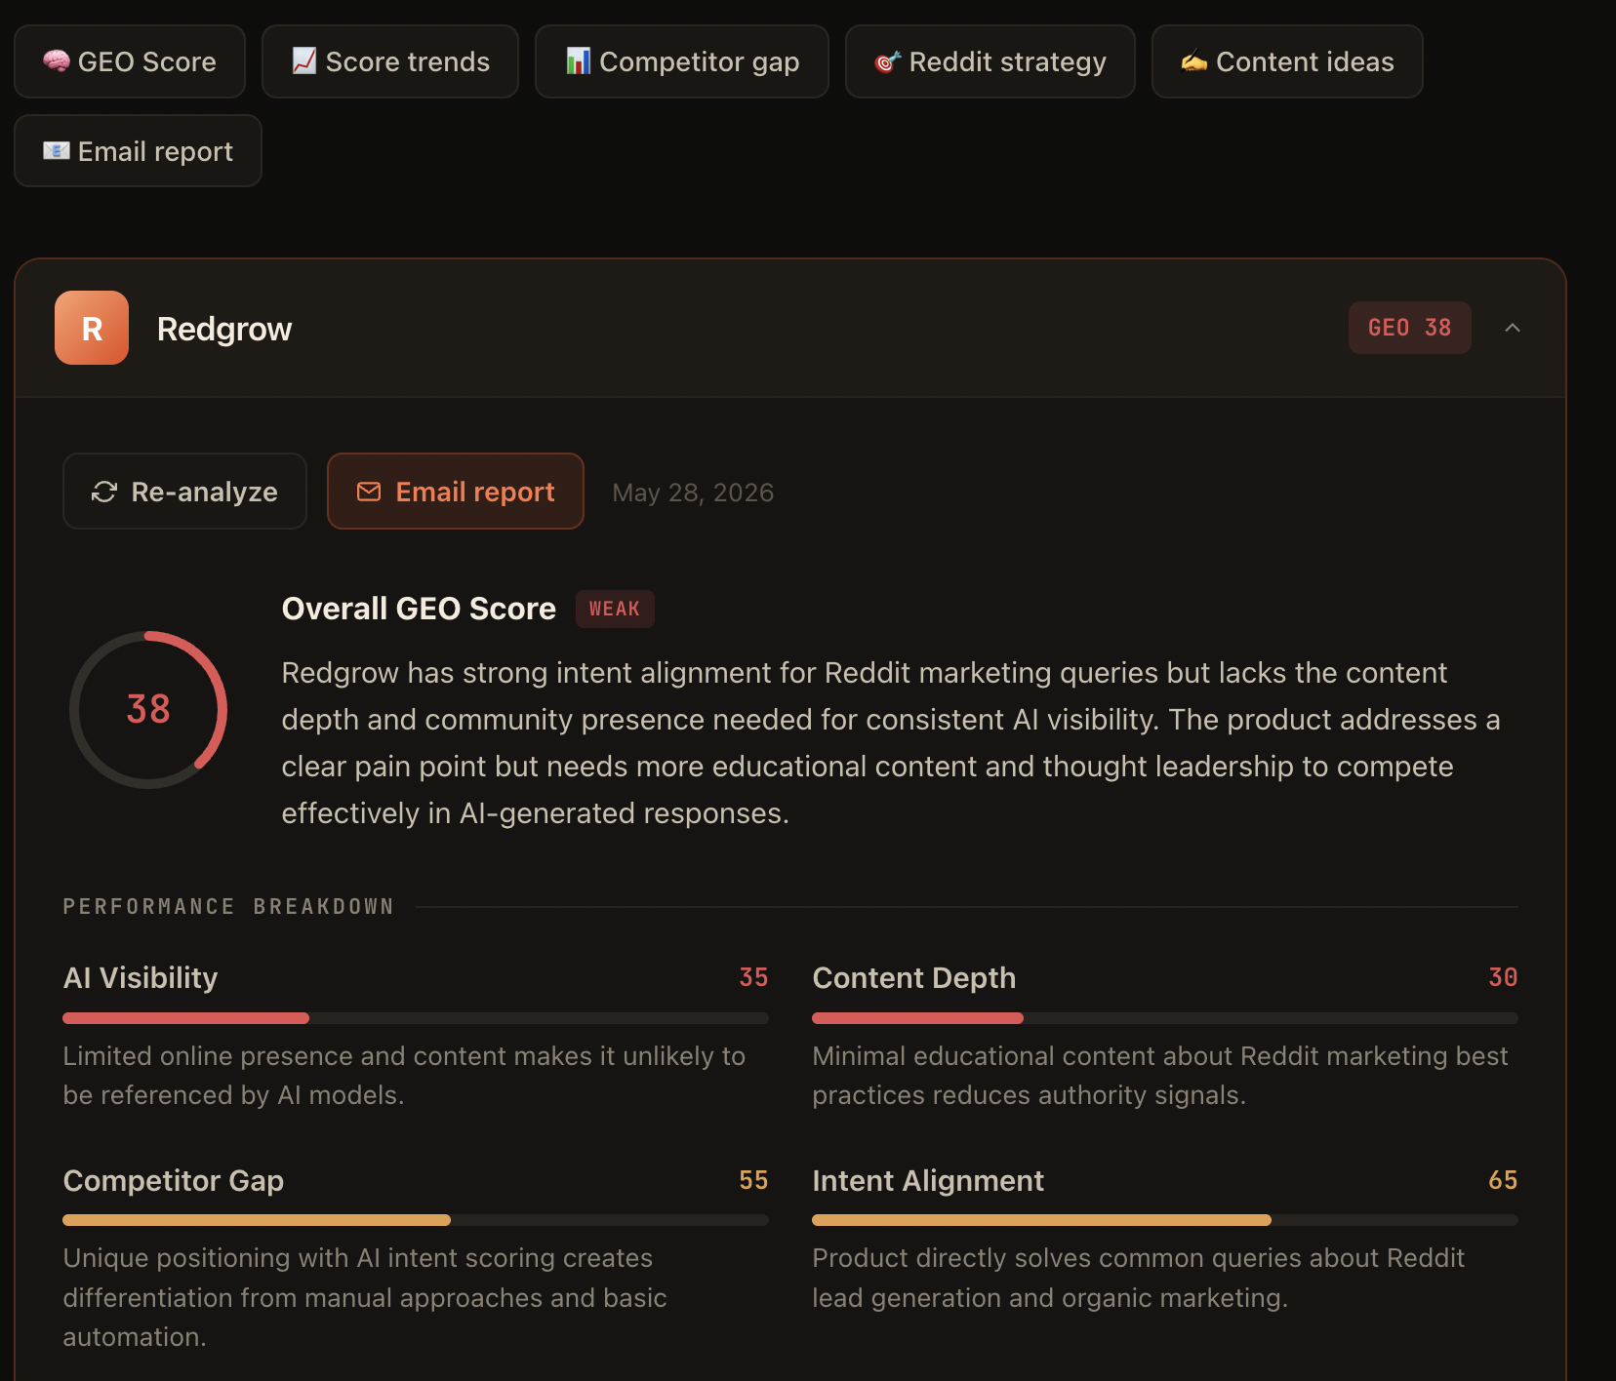Click the WEAK status badge
Screen dimensions: 1616x1381
615,609
